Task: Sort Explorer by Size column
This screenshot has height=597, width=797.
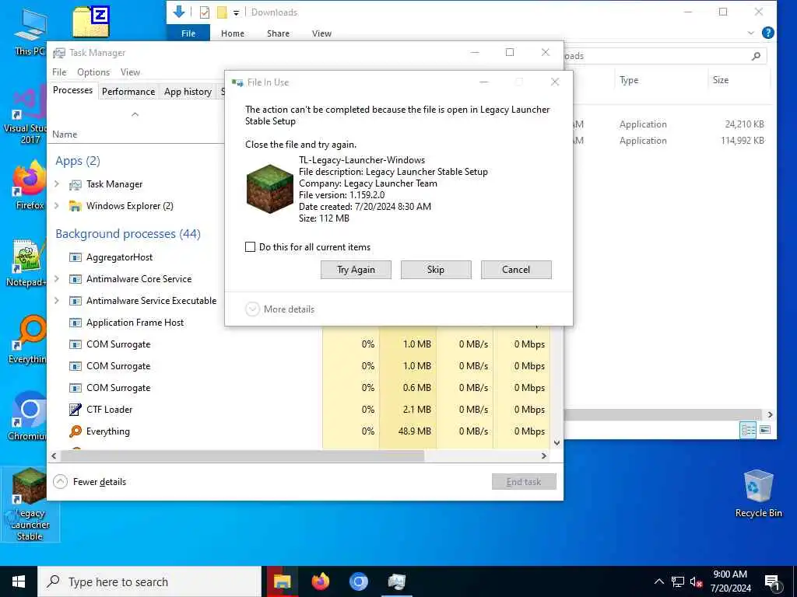Action: 720,80
